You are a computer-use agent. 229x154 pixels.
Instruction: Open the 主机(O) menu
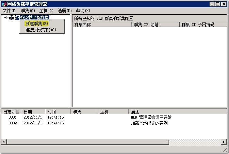(46, 11)
